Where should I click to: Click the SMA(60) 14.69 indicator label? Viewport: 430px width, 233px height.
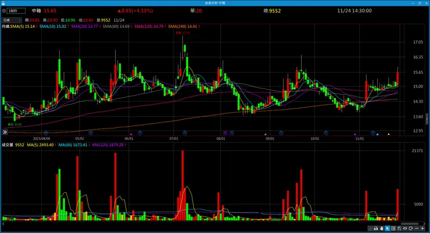[x=117, y=27]
